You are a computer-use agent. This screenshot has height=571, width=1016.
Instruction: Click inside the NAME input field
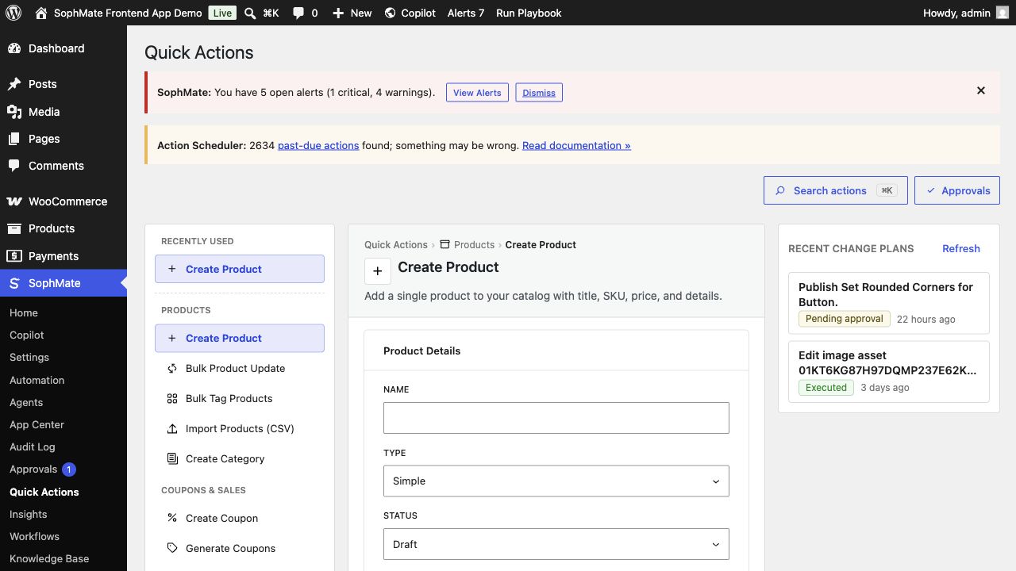556,418
